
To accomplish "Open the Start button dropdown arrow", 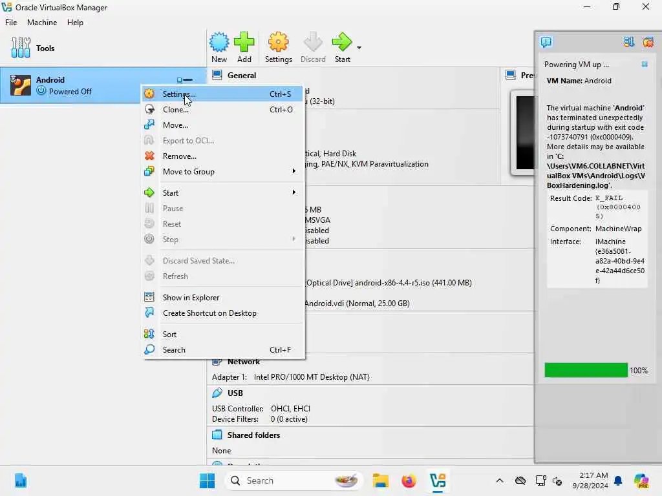I will [x=359, y=48].
